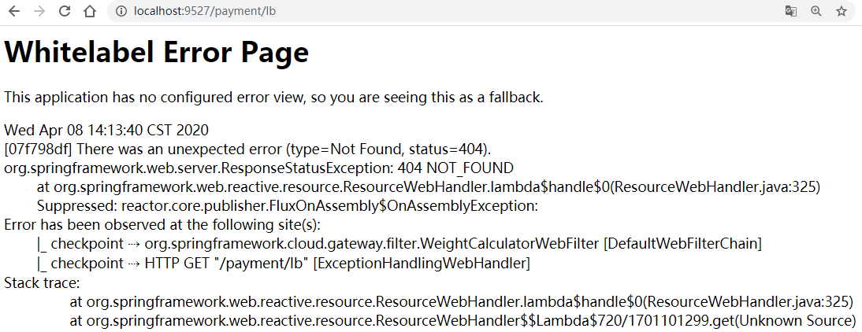The height and width of the screenshot is (332, 862).
Task: Bookmark this page with the star icon
Action: 842,11
